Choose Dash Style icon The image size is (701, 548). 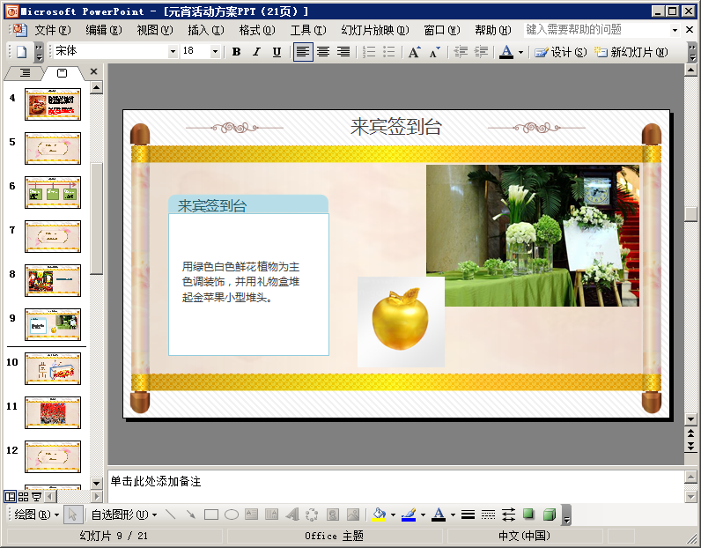click(488, 515)
